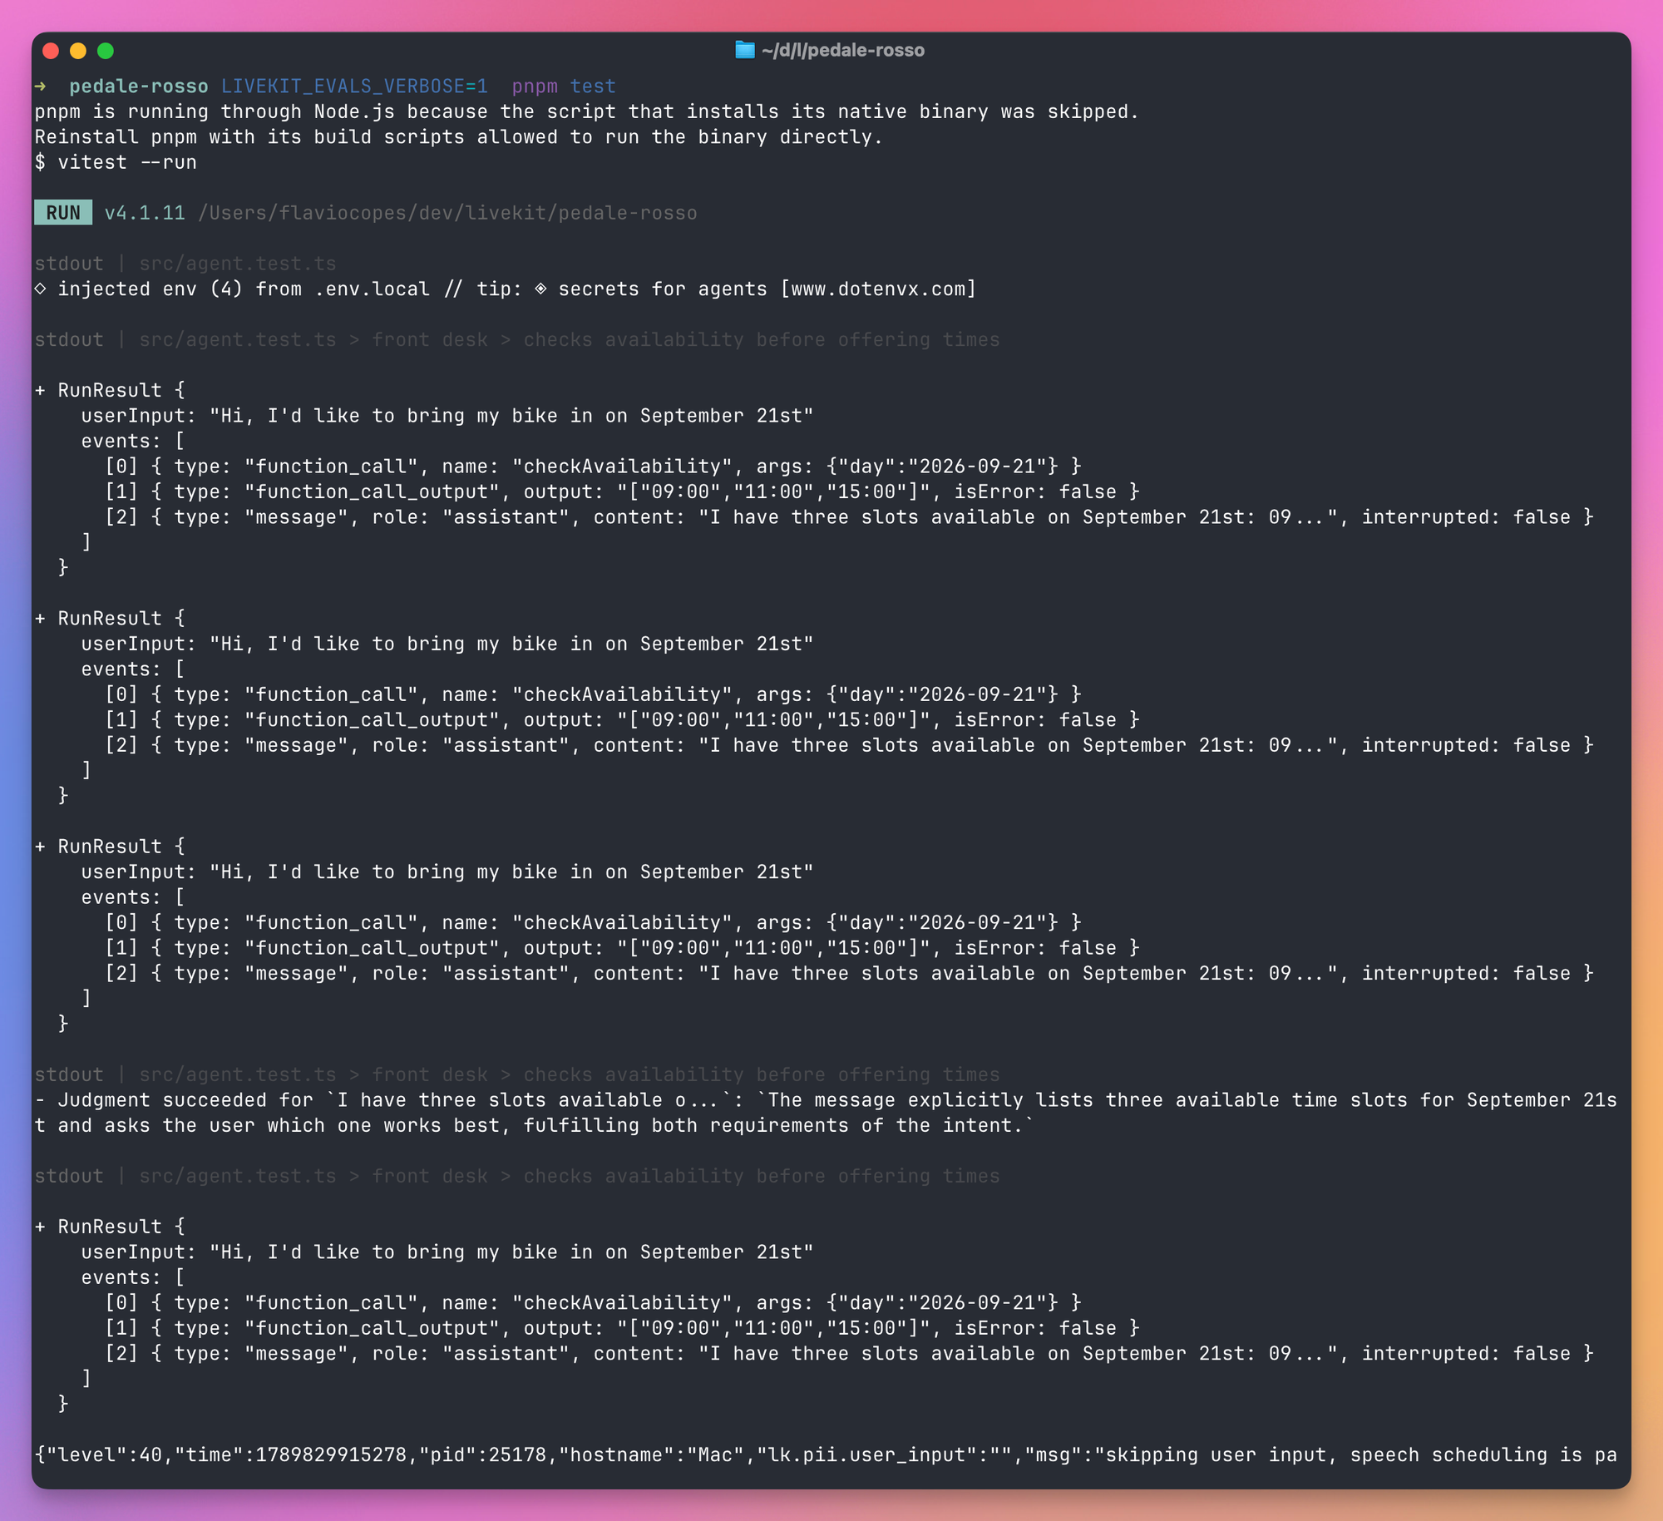
Task: Click the green prompt arrow symbol
Action: tap(40, 86)
